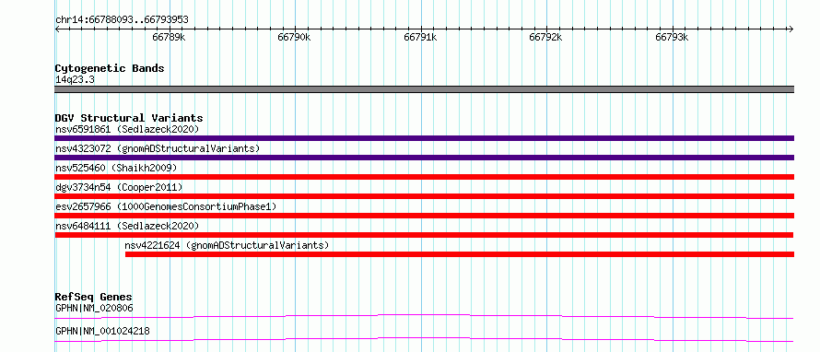Open variant nsv6484111 (Sedlazeck2020) label
Viewport: 820px width, 352px height.
click(x=127, y=226)
